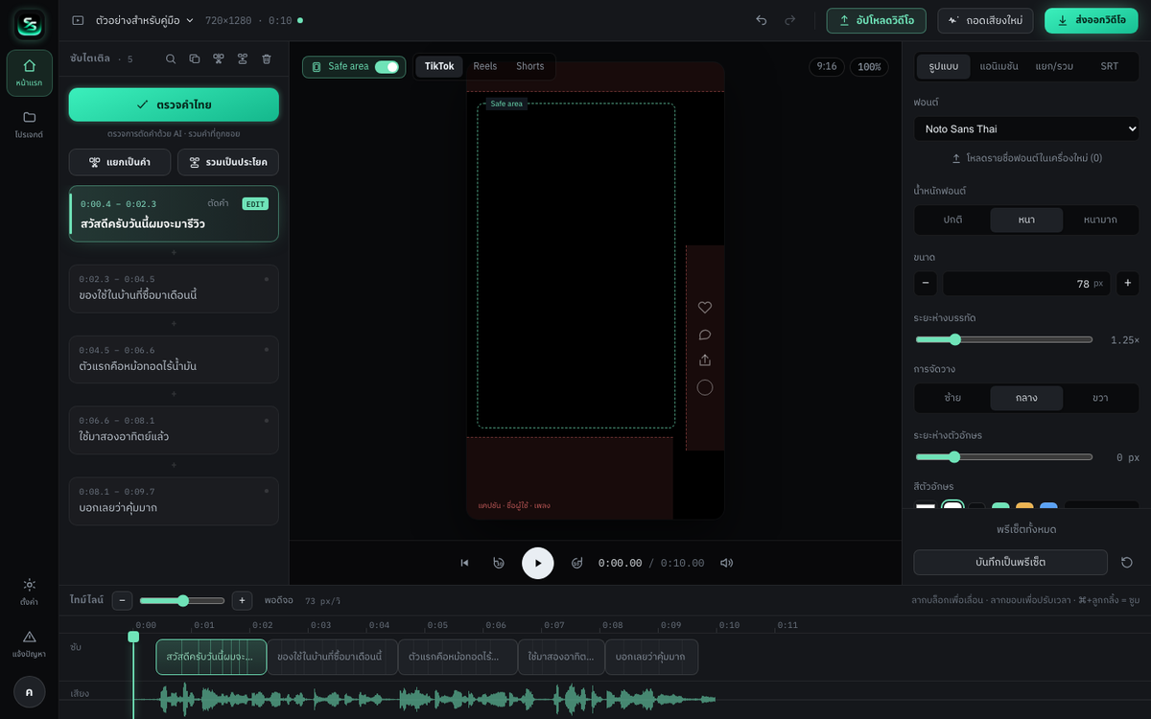1151x719 pixels.
Task: Click the scissors split icon in subtitle header
Action: tap(219, 58)
